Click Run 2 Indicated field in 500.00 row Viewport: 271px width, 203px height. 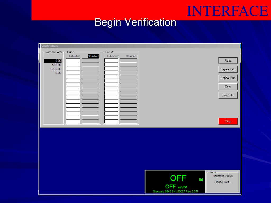pyautogui.click(x=111, y=65)
